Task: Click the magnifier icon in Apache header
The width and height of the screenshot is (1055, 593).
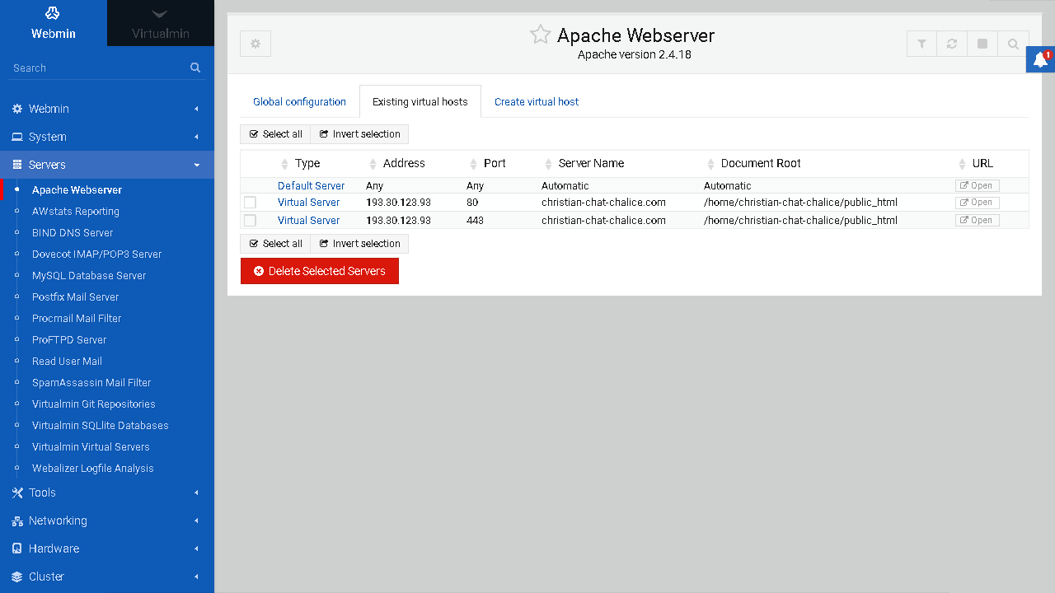Action: 1013,44
